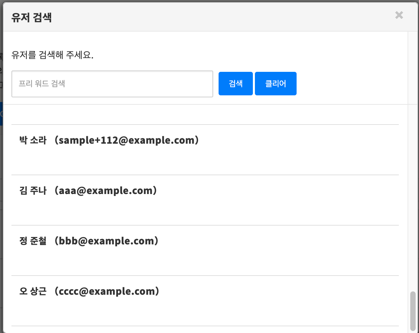The width and height of the screenshot is (419, 333).
Task: Select user 박 소라 from results
Action: [x=33, y=140]
